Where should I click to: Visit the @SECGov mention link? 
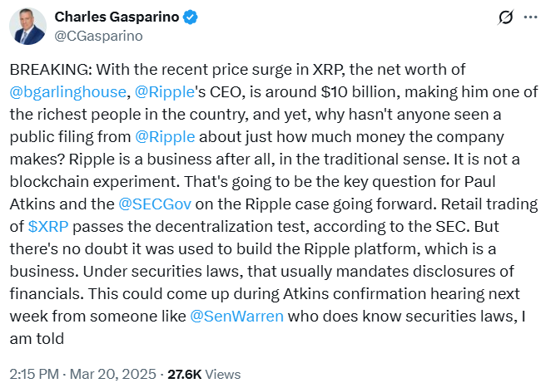click(x=155, y=204)
